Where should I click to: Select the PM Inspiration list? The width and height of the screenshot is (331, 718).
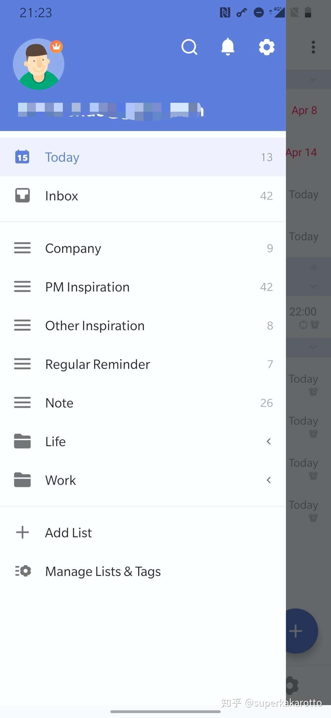pos(87,287)
